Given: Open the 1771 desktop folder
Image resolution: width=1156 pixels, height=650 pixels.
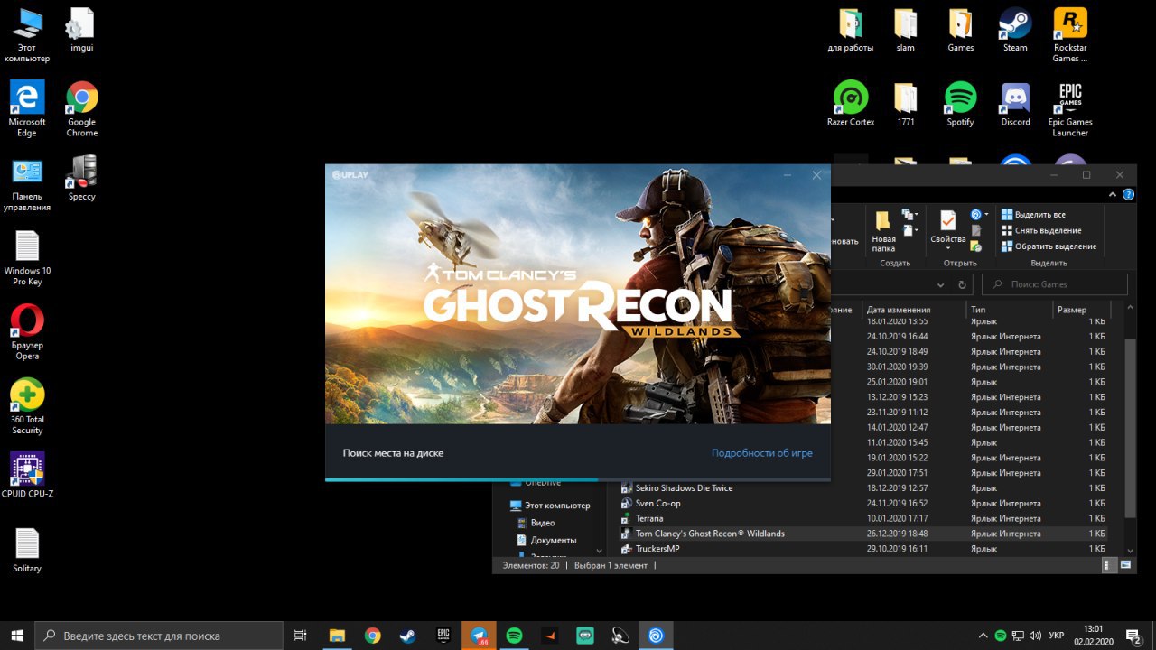Looking at the screenshot, I should point(905,104).
